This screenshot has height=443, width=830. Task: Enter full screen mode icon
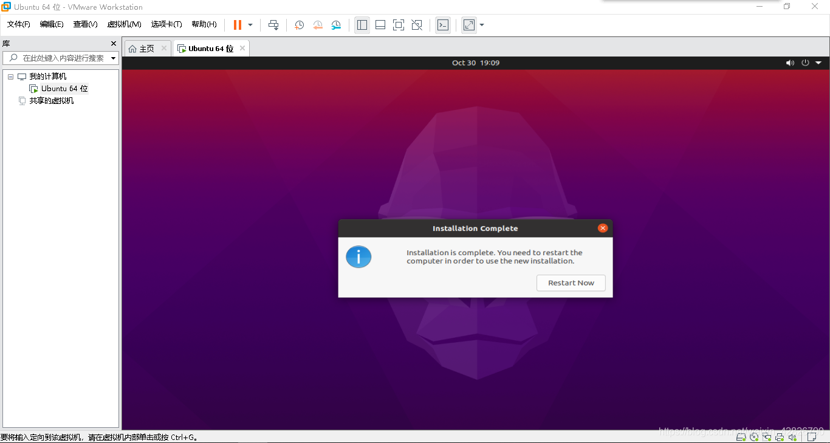[399, 25]
